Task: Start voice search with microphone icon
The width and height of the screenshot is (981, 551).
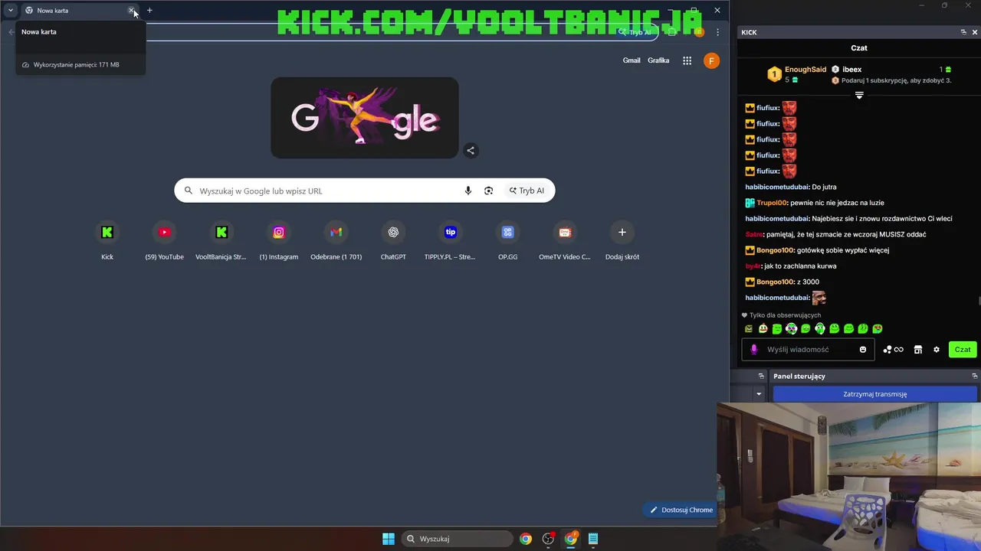Action: tap(468, 191)
